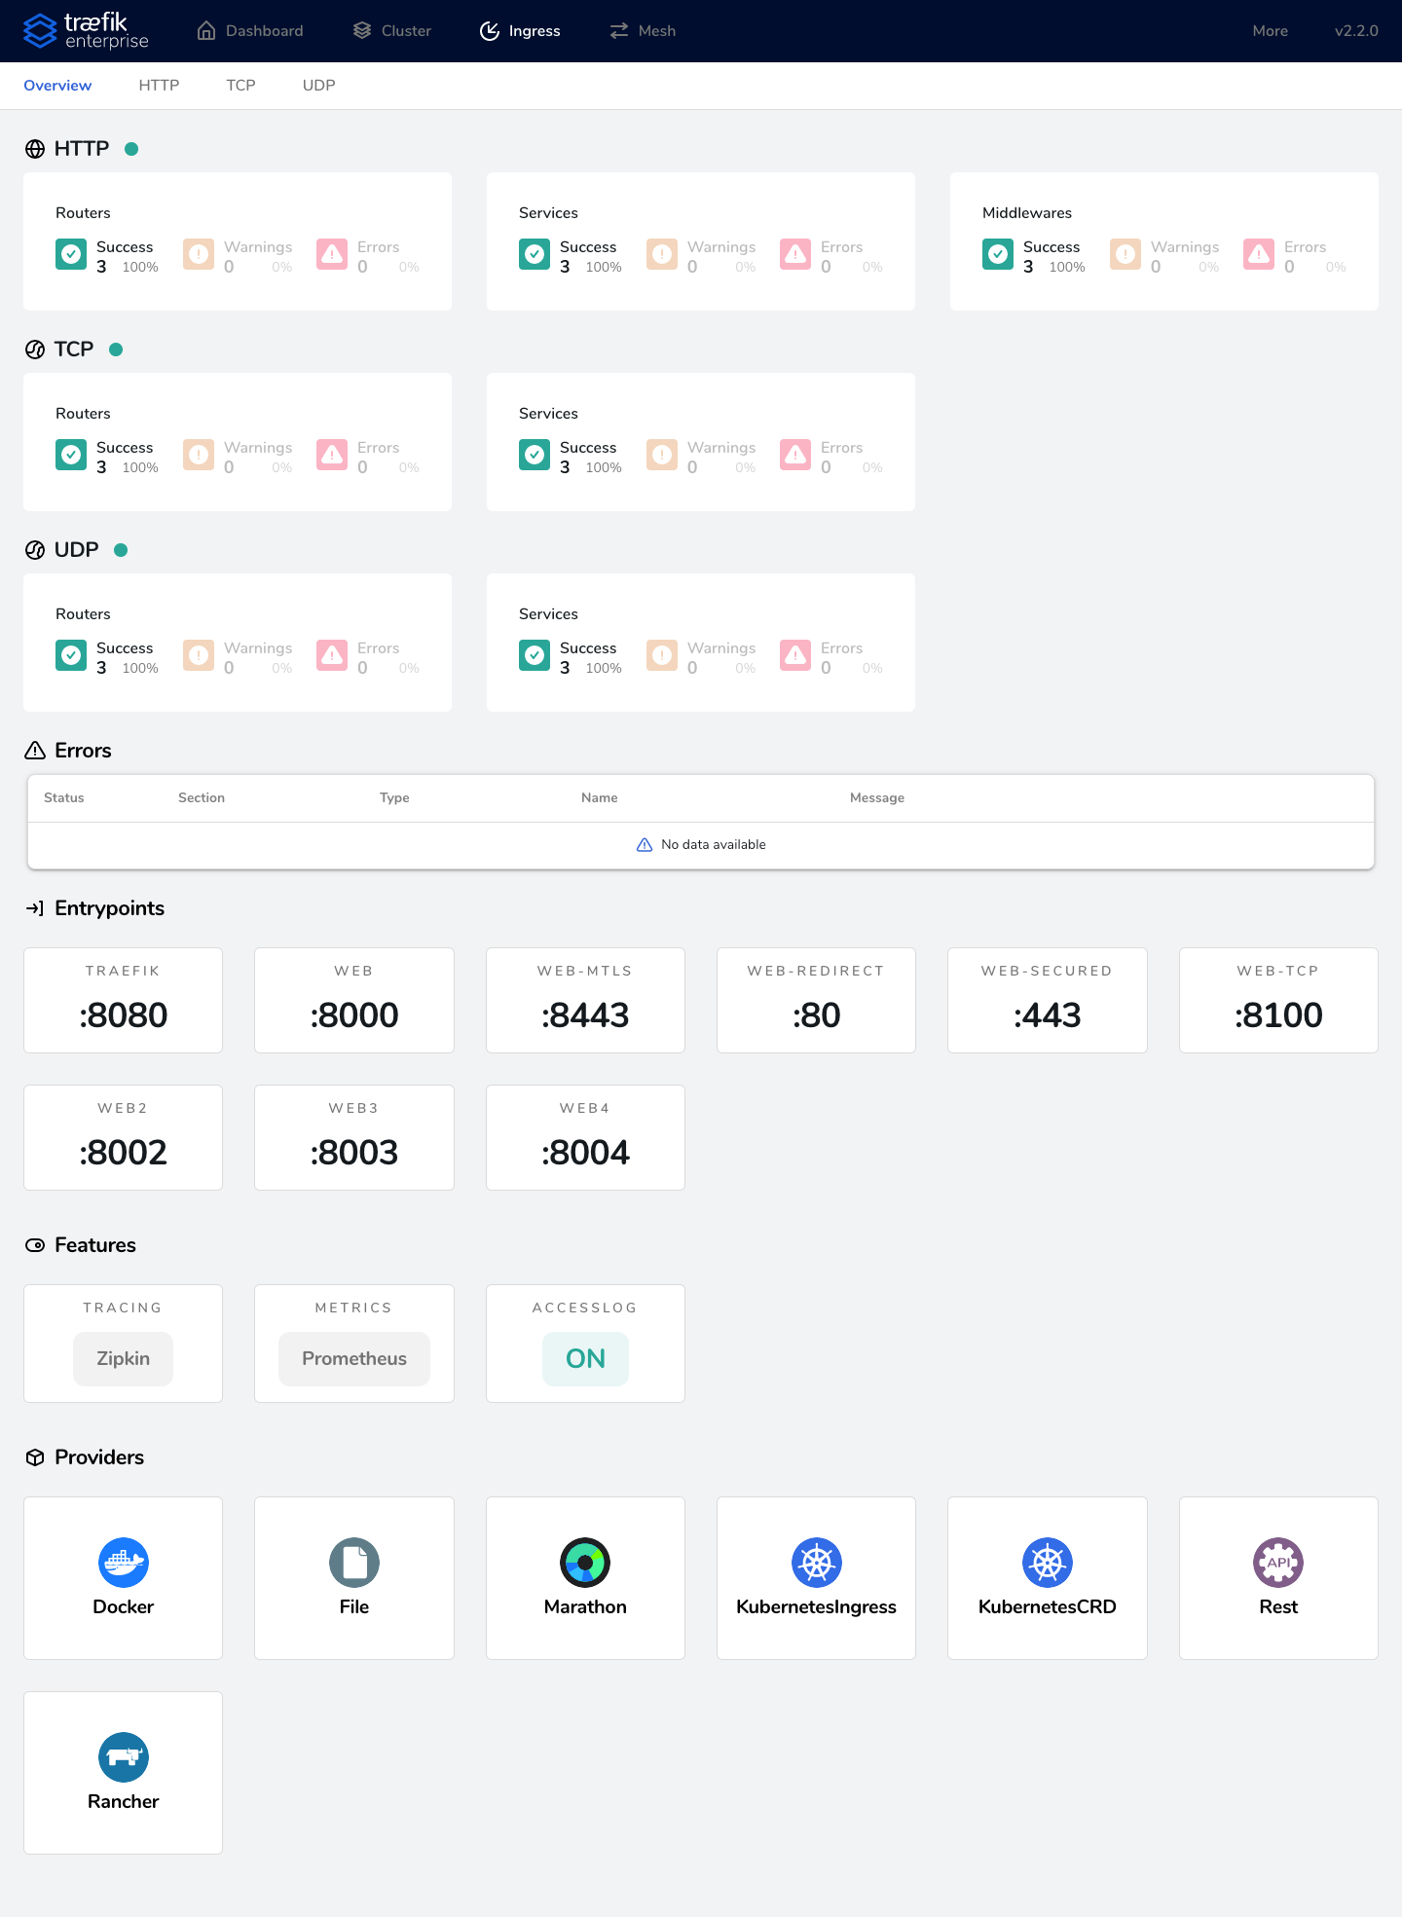Image resolution: width=1402 pixels, height=1917 pixels.
Task: Select the WEB-SECURED :443 entrypoint card
Action: pos(1047,1000)
